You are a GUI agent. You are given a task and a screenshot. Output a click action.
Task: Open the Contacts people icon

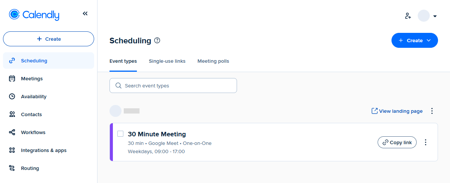tap(12, 114)
